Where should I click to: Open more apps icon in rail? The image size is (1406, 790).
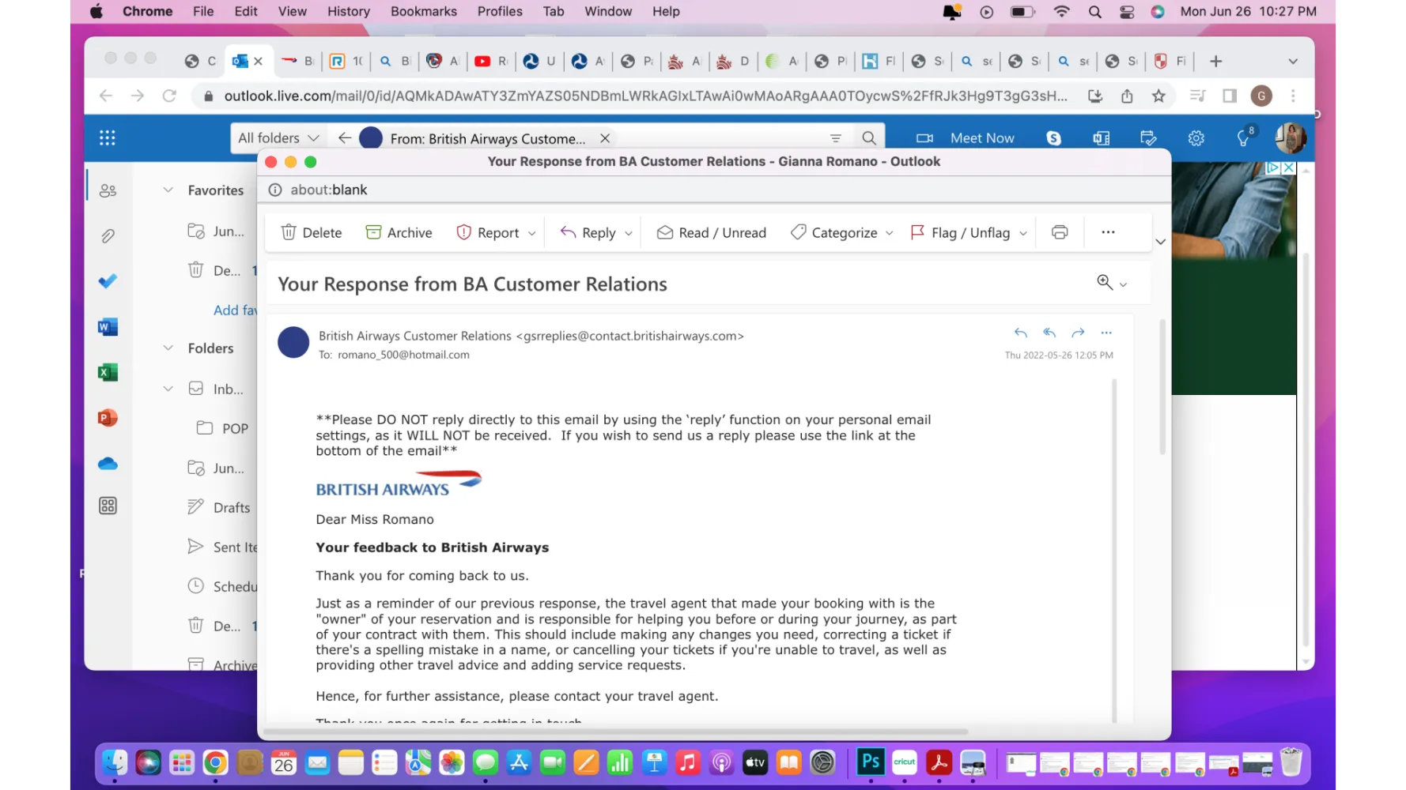108,506
